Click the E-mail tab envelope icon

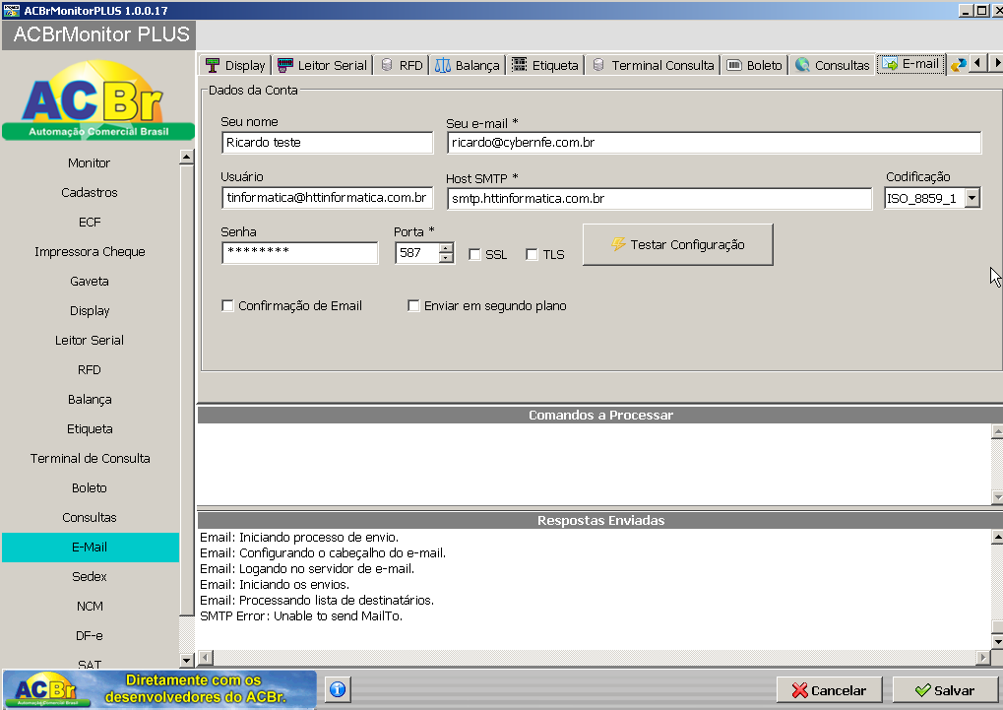[x=889, y=63]
